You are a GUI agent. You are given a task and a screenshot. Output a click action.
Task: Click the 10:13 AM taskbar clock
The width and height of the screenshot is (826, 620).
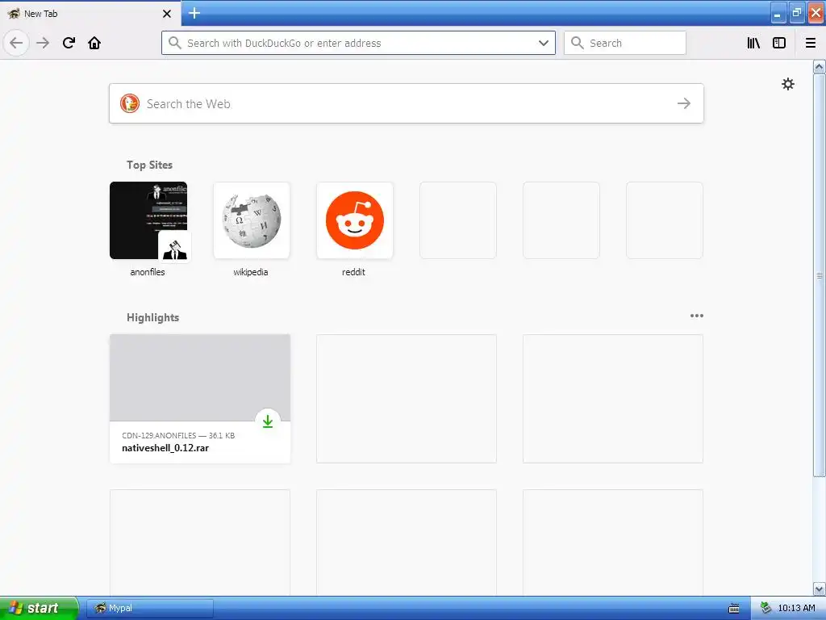coord(796,608)
